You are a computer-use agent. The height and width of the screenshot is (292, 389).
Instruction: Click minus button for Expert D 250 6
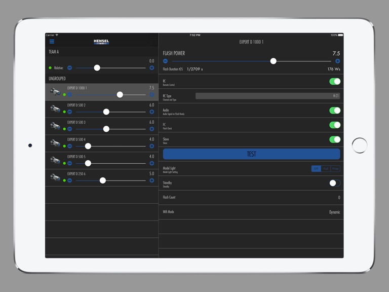coord(70,180)
